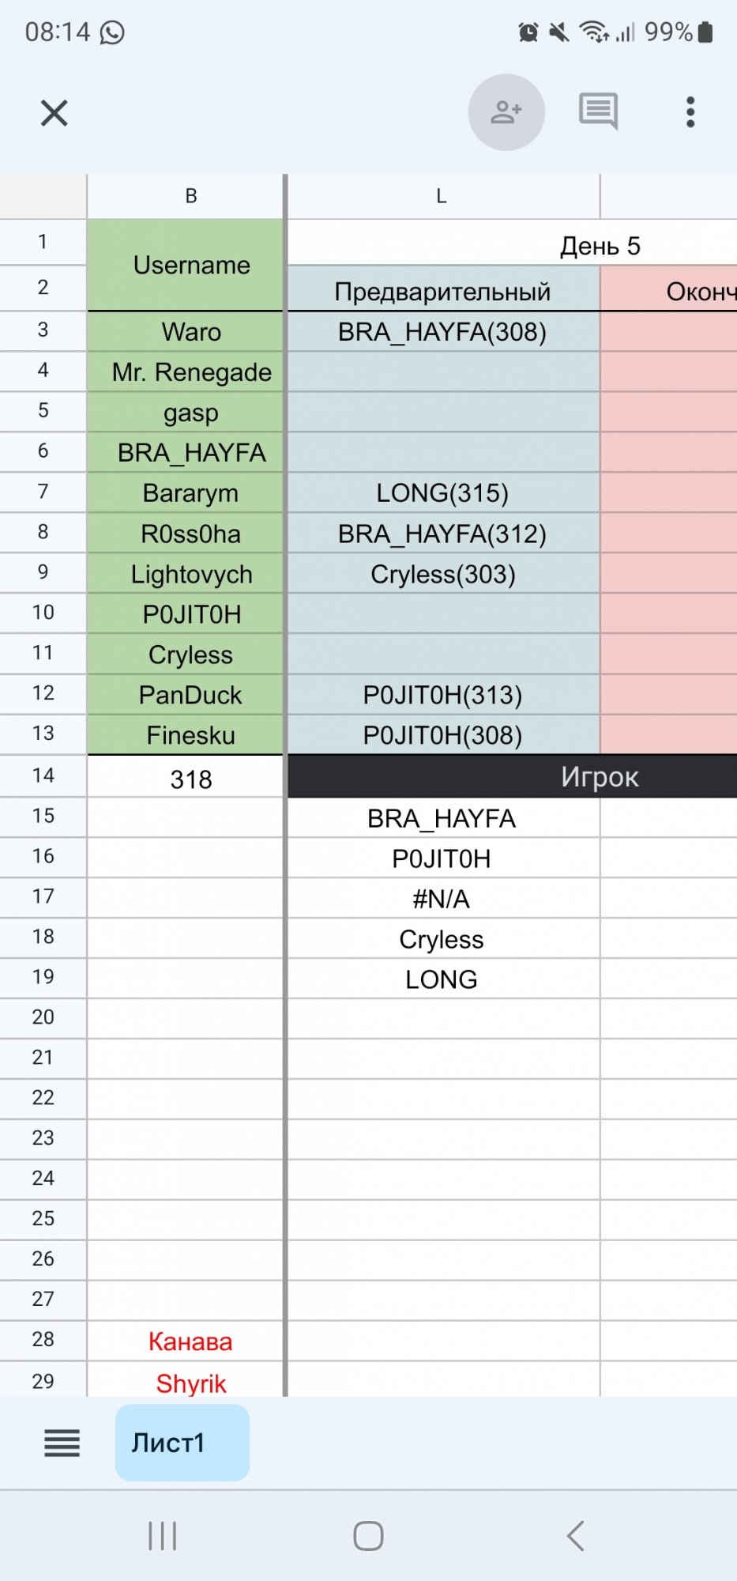The width and height of the screenshot is (737, 1581).
Task: Tap the share/add person icon
Action: point(506,112)
